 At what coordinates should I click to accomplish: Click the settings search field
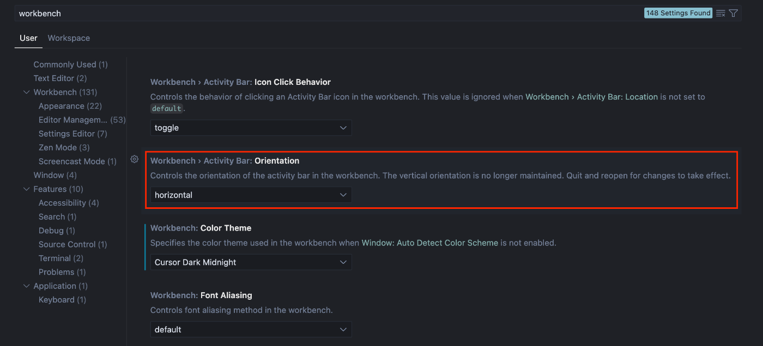tap(327, 13)
